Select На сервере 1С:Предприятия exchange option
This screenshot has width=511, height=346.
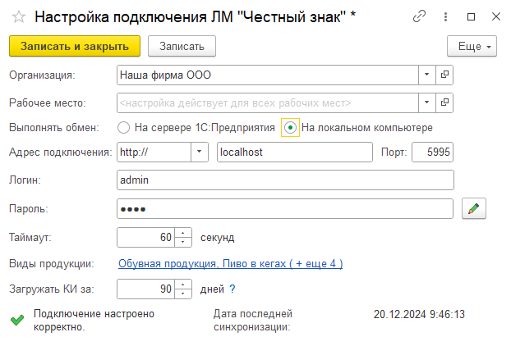(x=124, y=128)
